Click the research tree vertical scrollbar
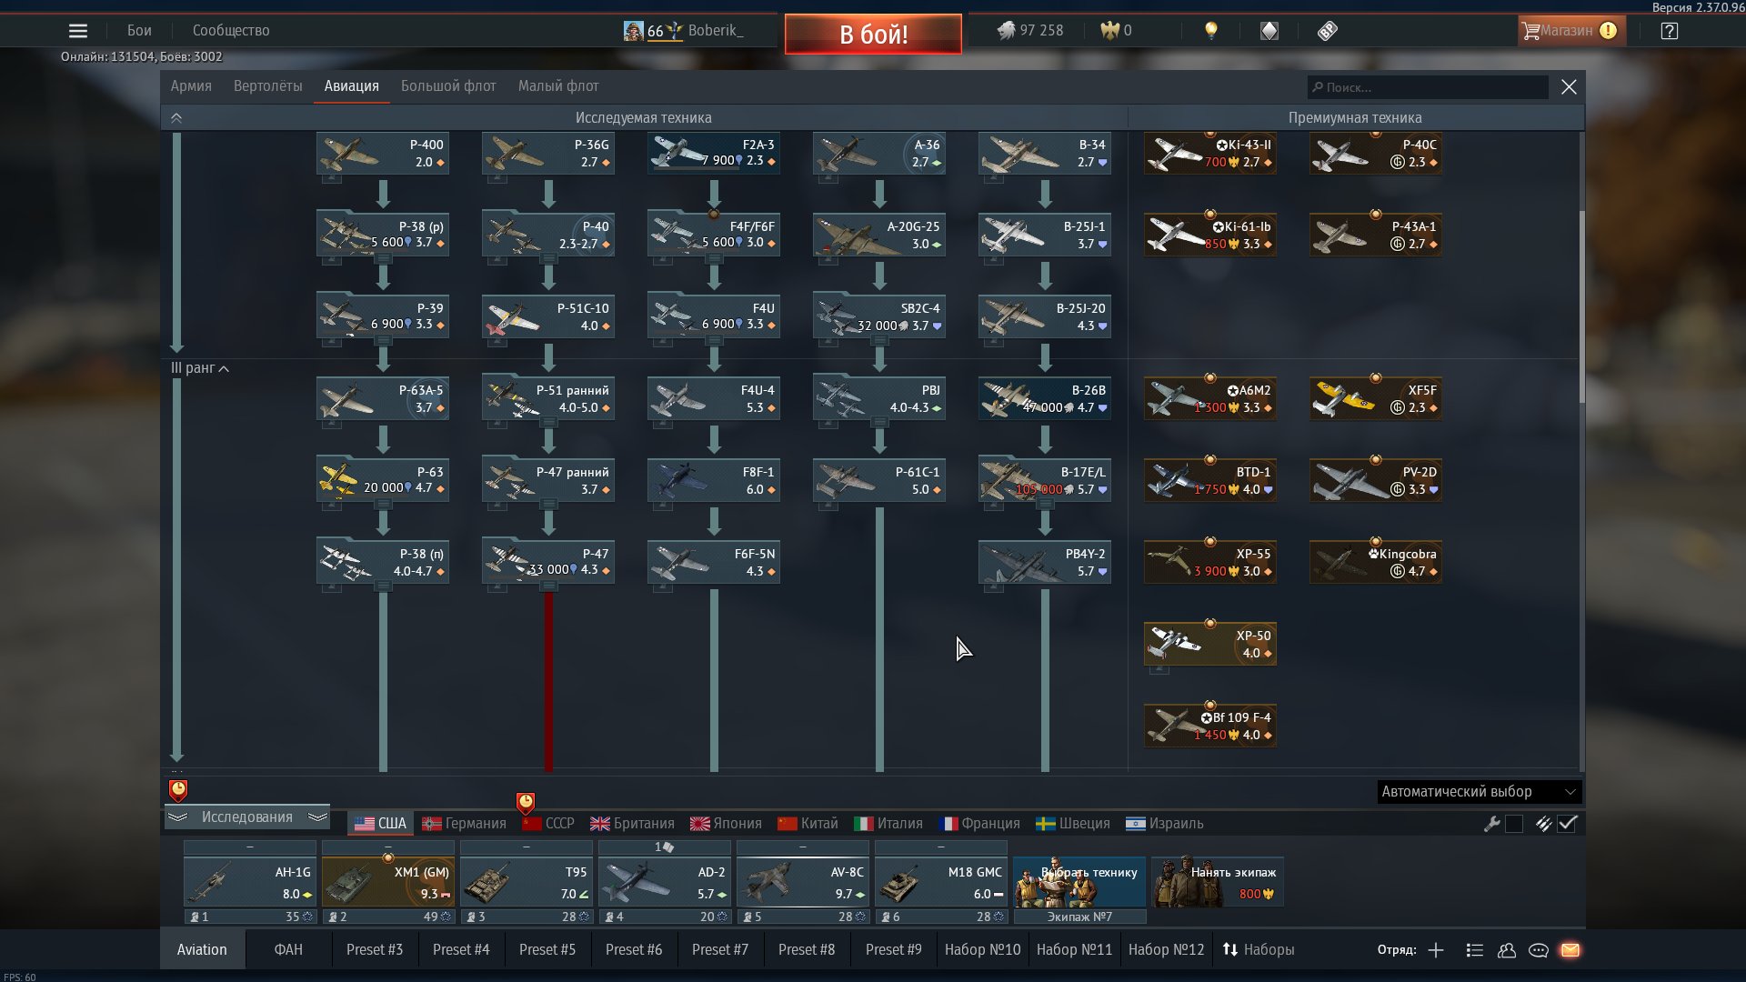This screenshot has width=1746, height=982. pyautogui.click(x=1581, y=309)
